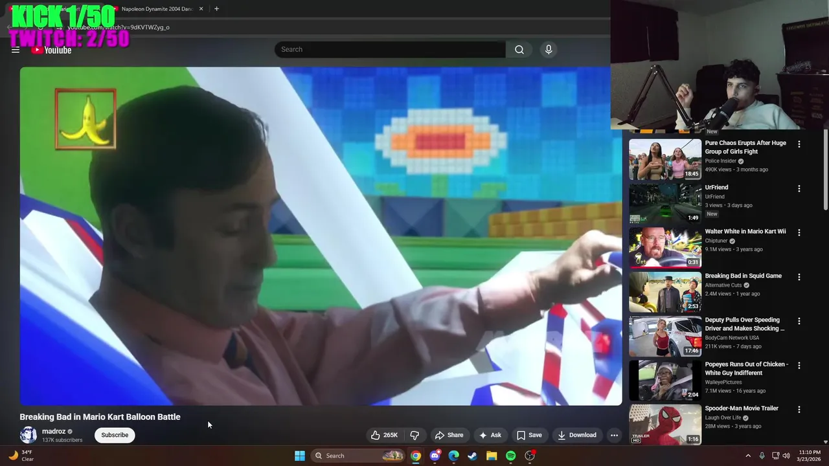Open the Police Insider channel name
This screenshot has height=466, width=829.
click(721, 161)
